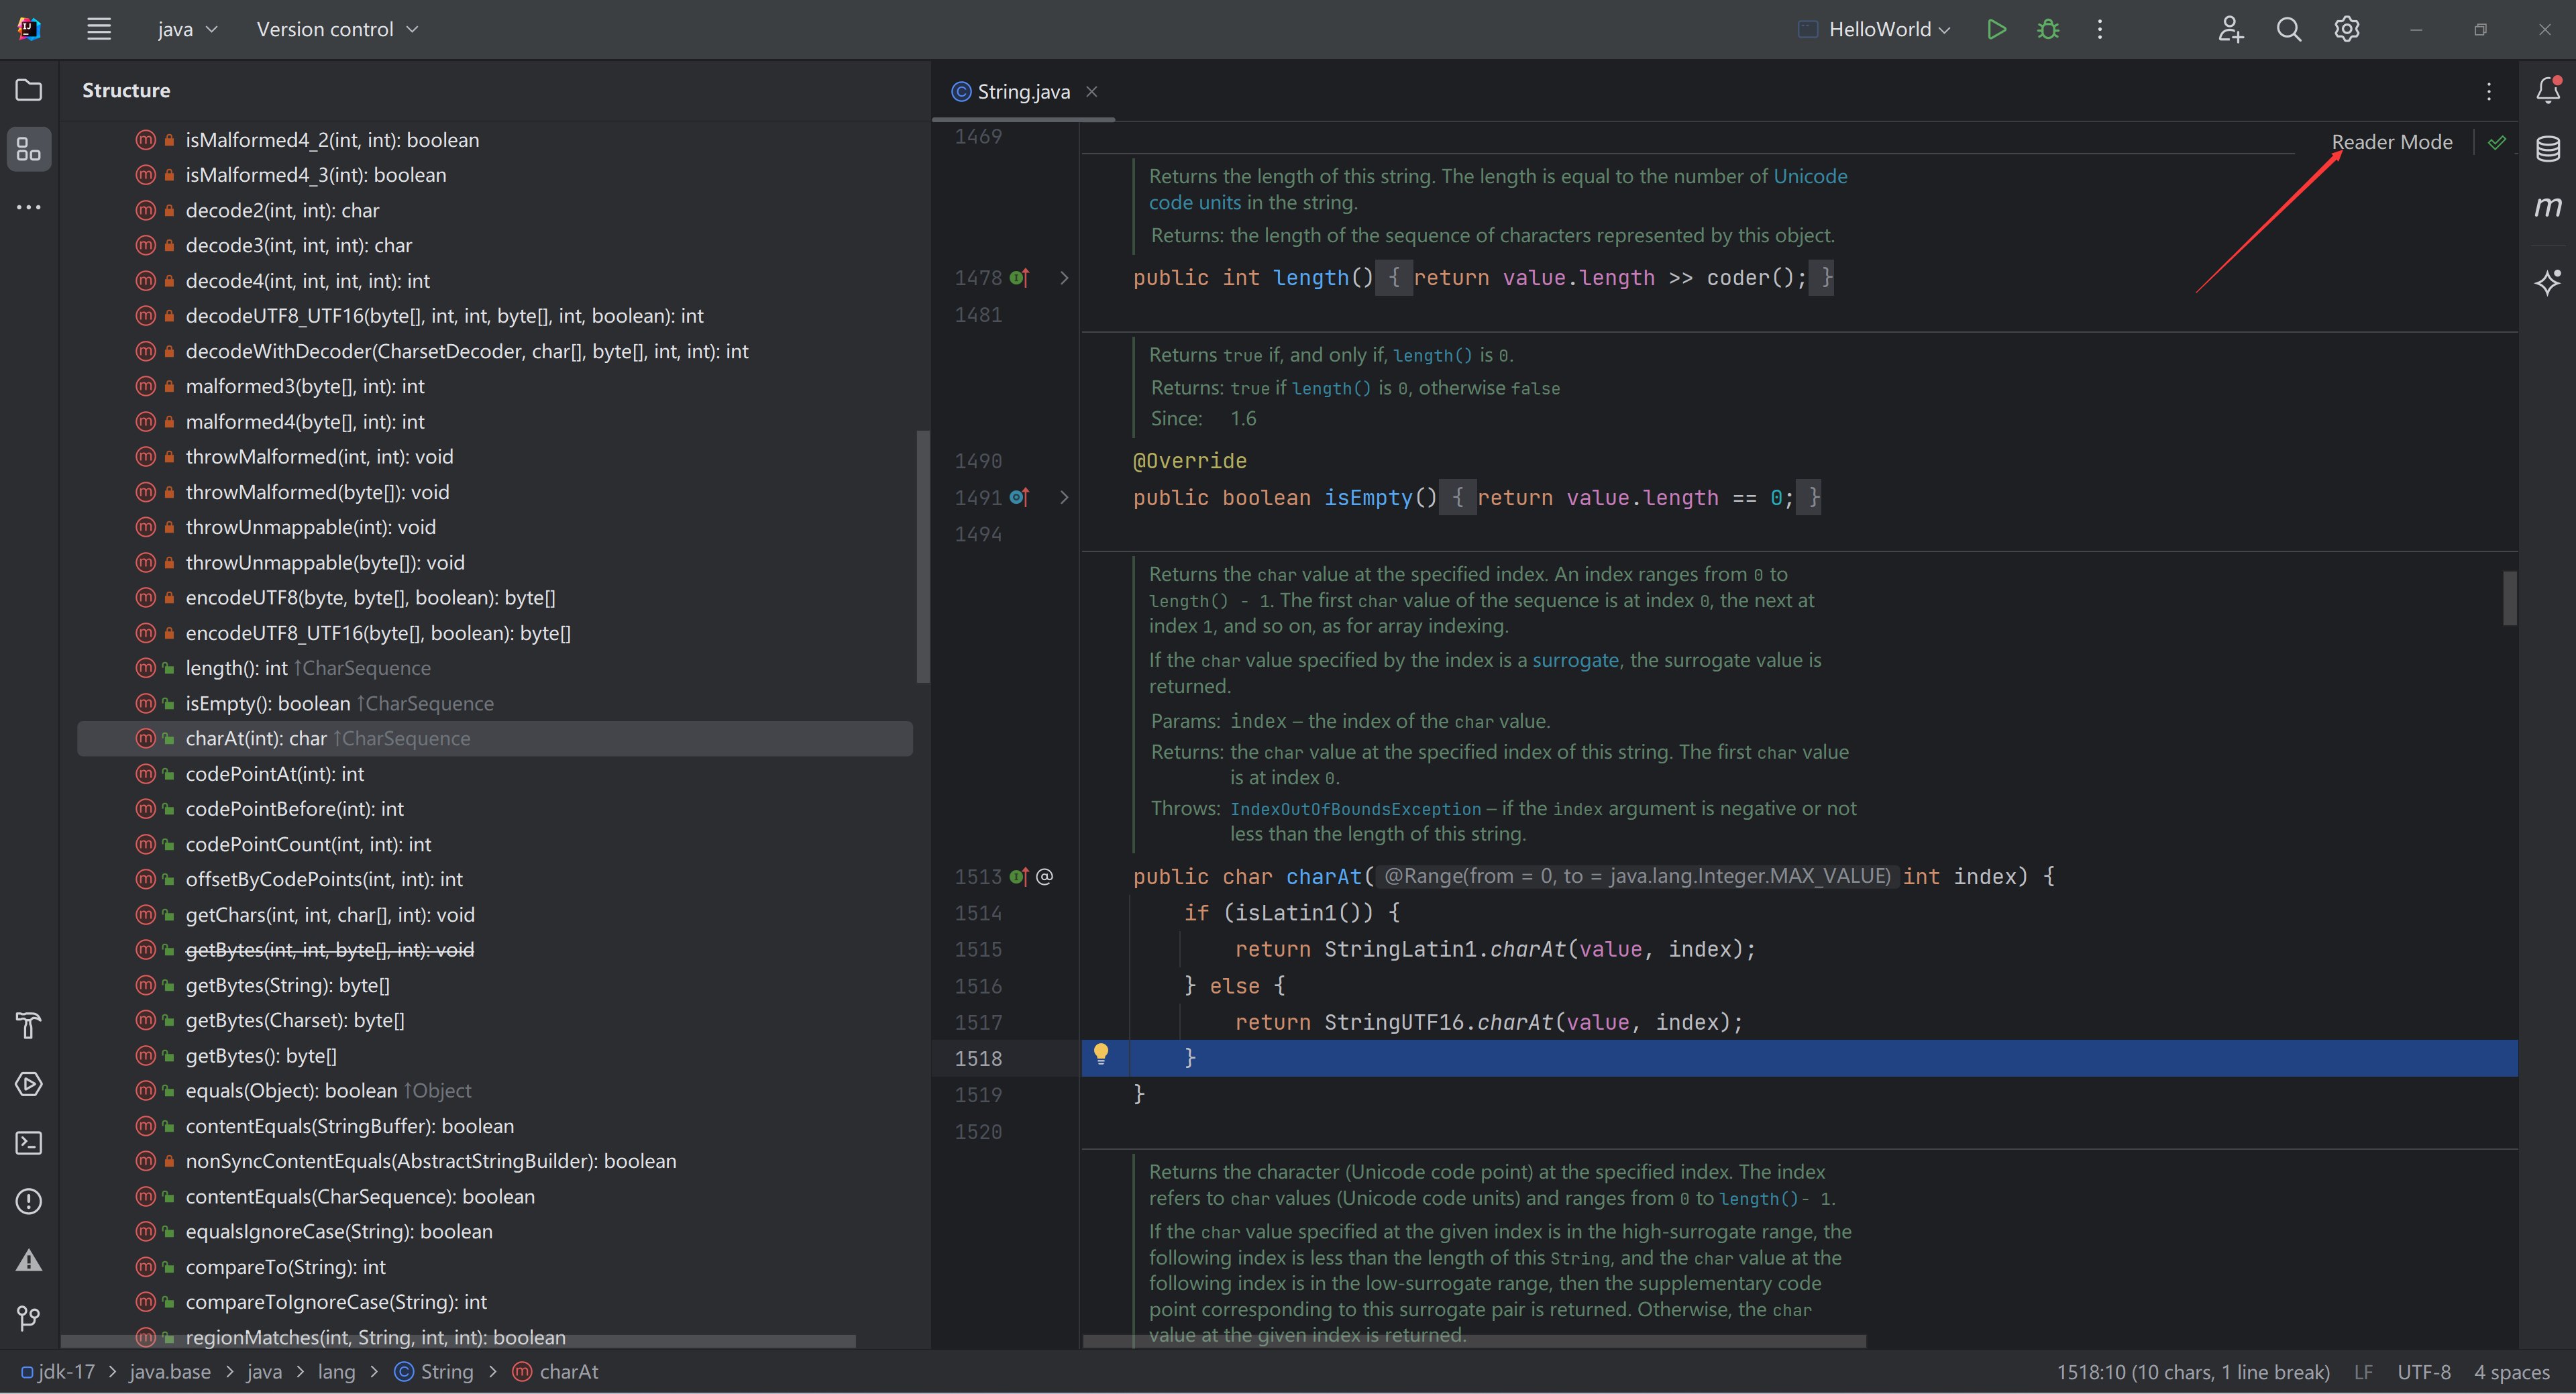Click the override gutter icon on line 1478
The image size is (2576, 1394).
click(1019, 278)
